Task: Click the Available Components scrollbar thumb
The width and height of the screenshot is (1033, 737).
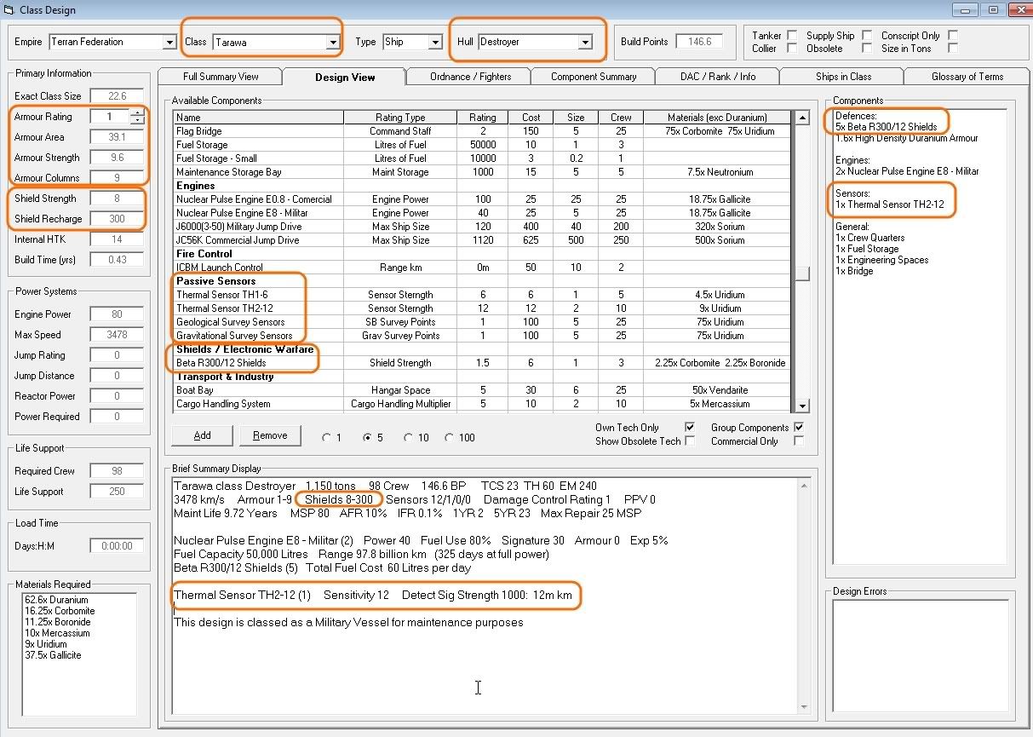Action: click(801, 273)
